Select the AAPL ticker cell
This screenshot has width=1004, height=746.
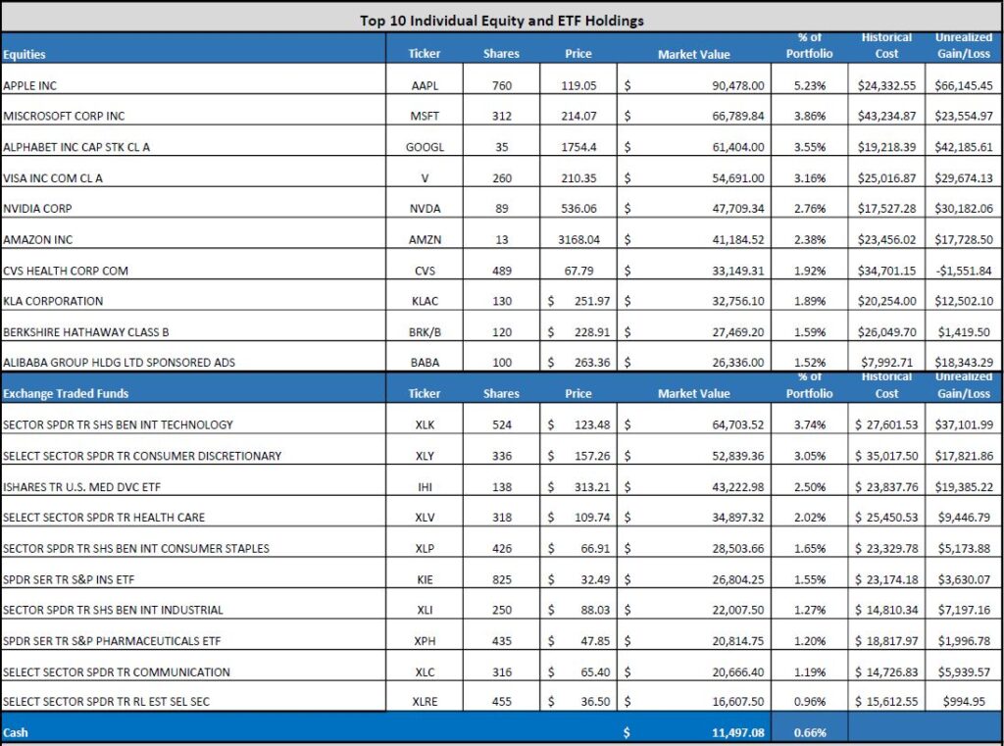(x=425, y=78)
